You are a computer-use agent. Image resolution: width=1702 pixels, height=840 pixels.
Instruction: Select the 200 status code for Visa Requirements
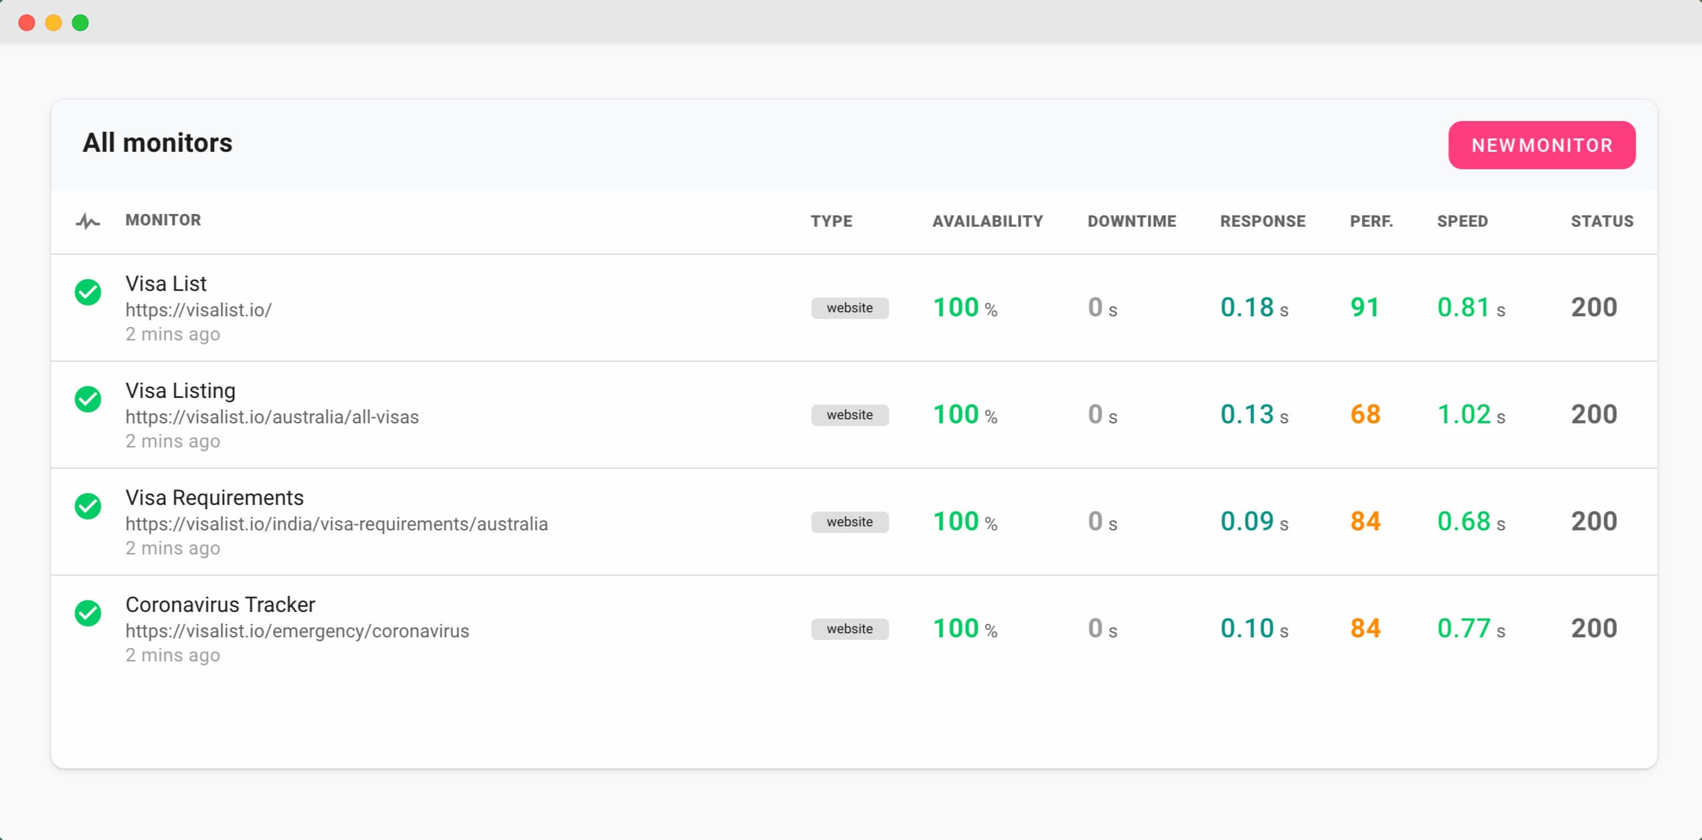1594,522
